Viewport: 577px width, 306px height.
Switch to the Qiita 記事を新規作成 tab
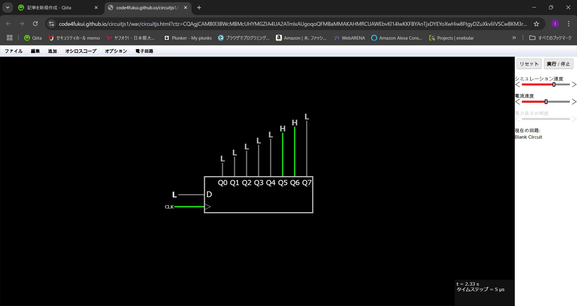click(x=58, y=7)
